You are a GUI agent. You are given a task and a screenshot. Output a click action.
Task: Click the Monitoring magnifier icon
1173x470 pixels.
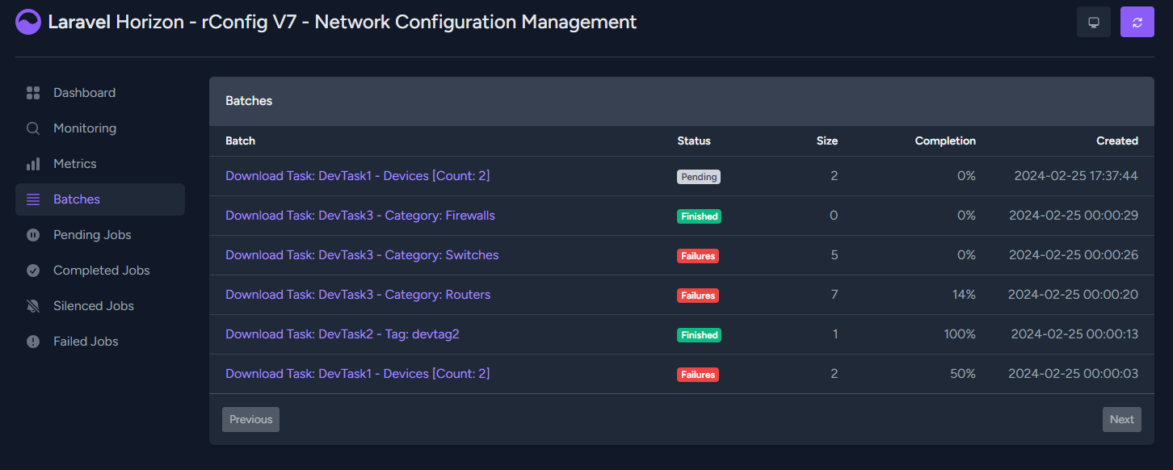pyautogui.click(x=33, y=128)
